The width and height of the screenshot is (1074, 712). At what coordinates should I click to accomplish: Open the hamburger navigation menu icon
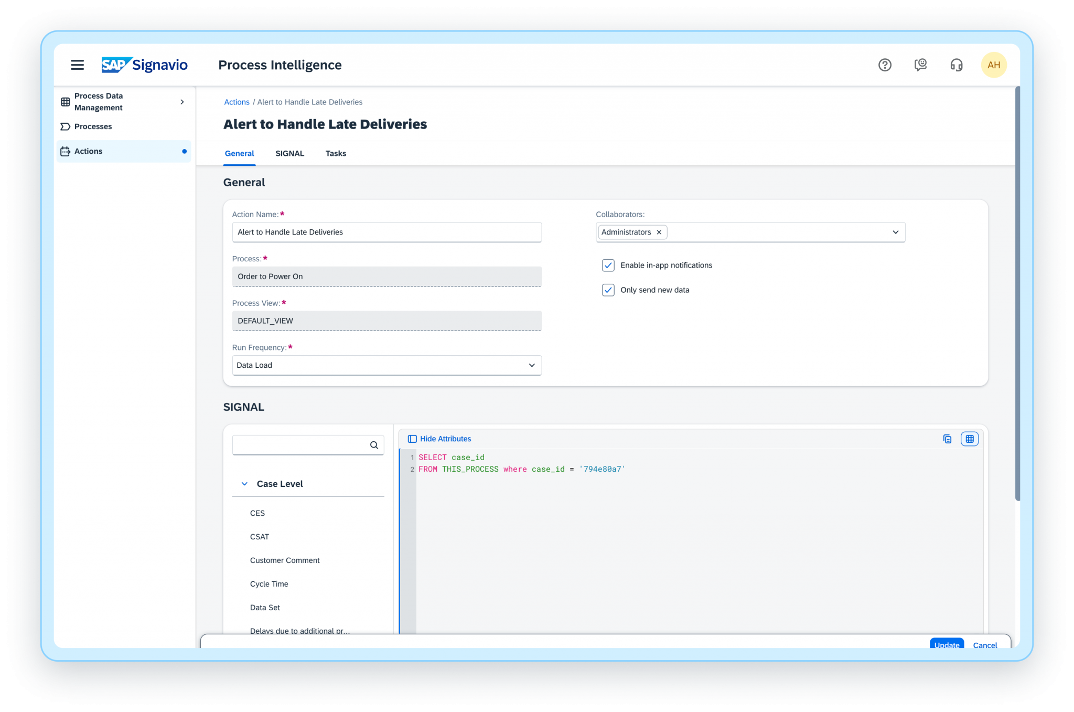[x=77, y=65]
